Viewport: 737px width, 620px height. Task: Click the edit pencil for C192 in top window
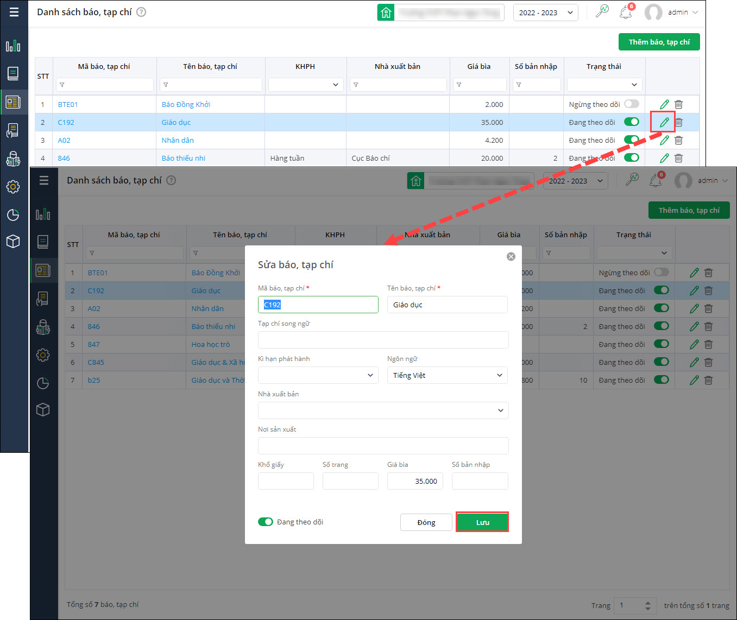click(x=664, y=122)
